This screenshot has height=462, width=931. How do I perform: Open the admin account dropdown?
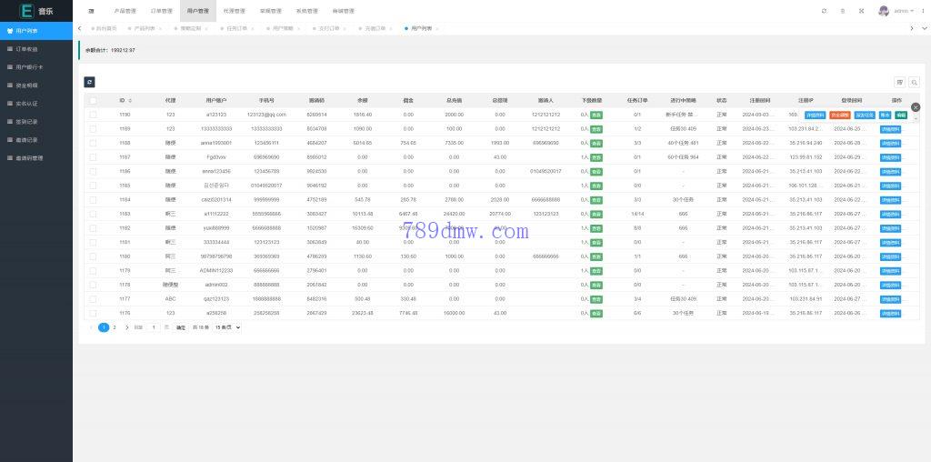(x=900, y=11)
